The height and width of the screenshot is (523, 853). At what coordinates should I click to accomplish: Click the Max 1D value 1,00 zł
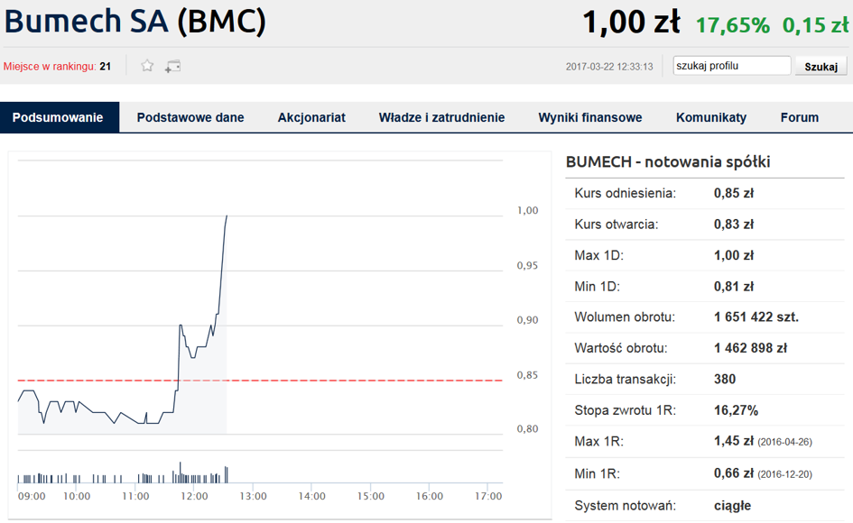pyautogui.click(x=734, y=255)
